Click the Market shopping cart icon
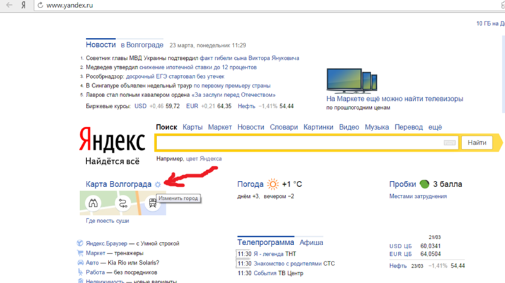The height and width of the screenshot is (283, 505). tap(80, 253)
